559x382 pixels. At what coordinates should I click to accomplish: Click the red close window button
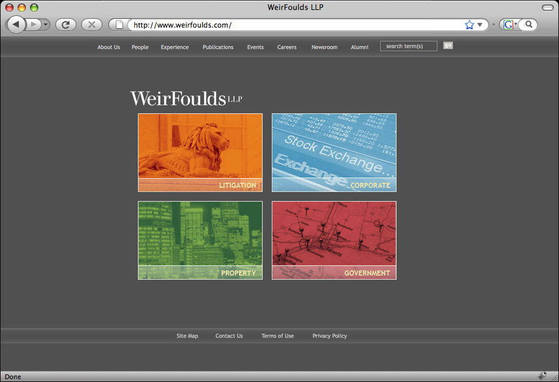point(9,8)
